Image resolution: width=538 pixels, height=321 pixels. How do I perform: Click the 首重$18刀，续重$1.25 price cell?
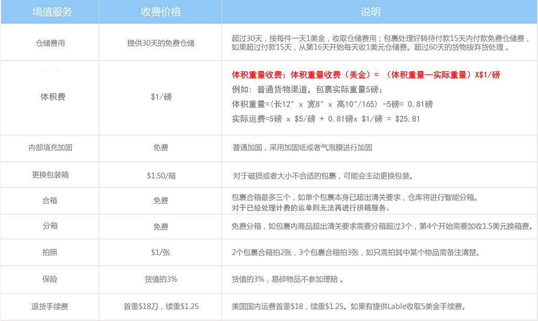pyautogui.click(x=161, y=306)
